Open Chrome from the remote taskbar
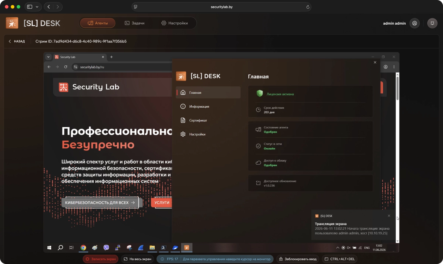This screenshot has height=264, width=443. tap(83, 248)
